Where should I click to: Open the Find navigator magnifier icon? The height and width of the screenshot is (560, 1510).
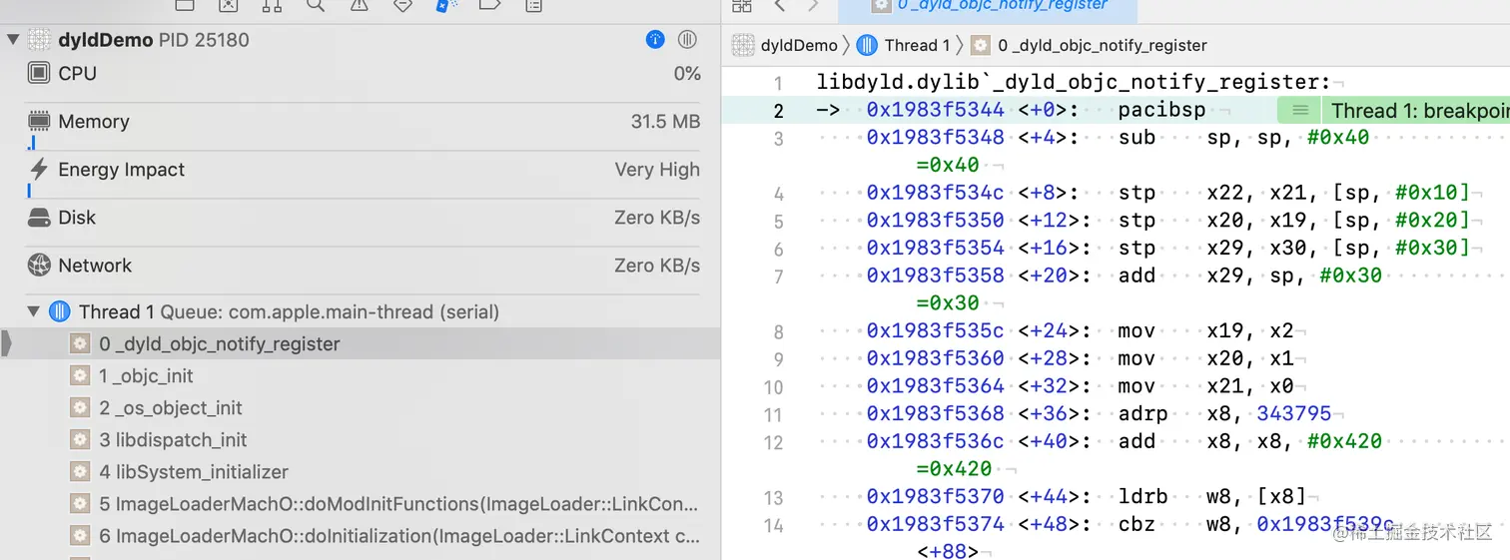tap(316, 5)
